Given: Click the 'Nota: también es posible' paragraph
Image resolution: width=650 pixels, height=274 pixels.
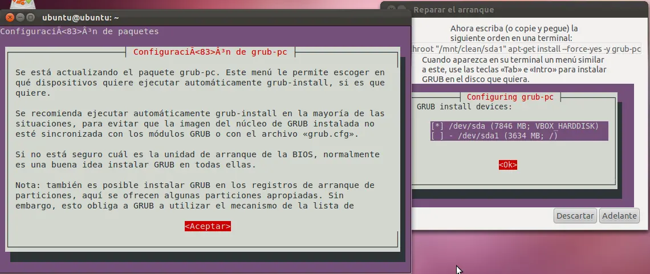Looking at the screenshot, I should point(195,195).
